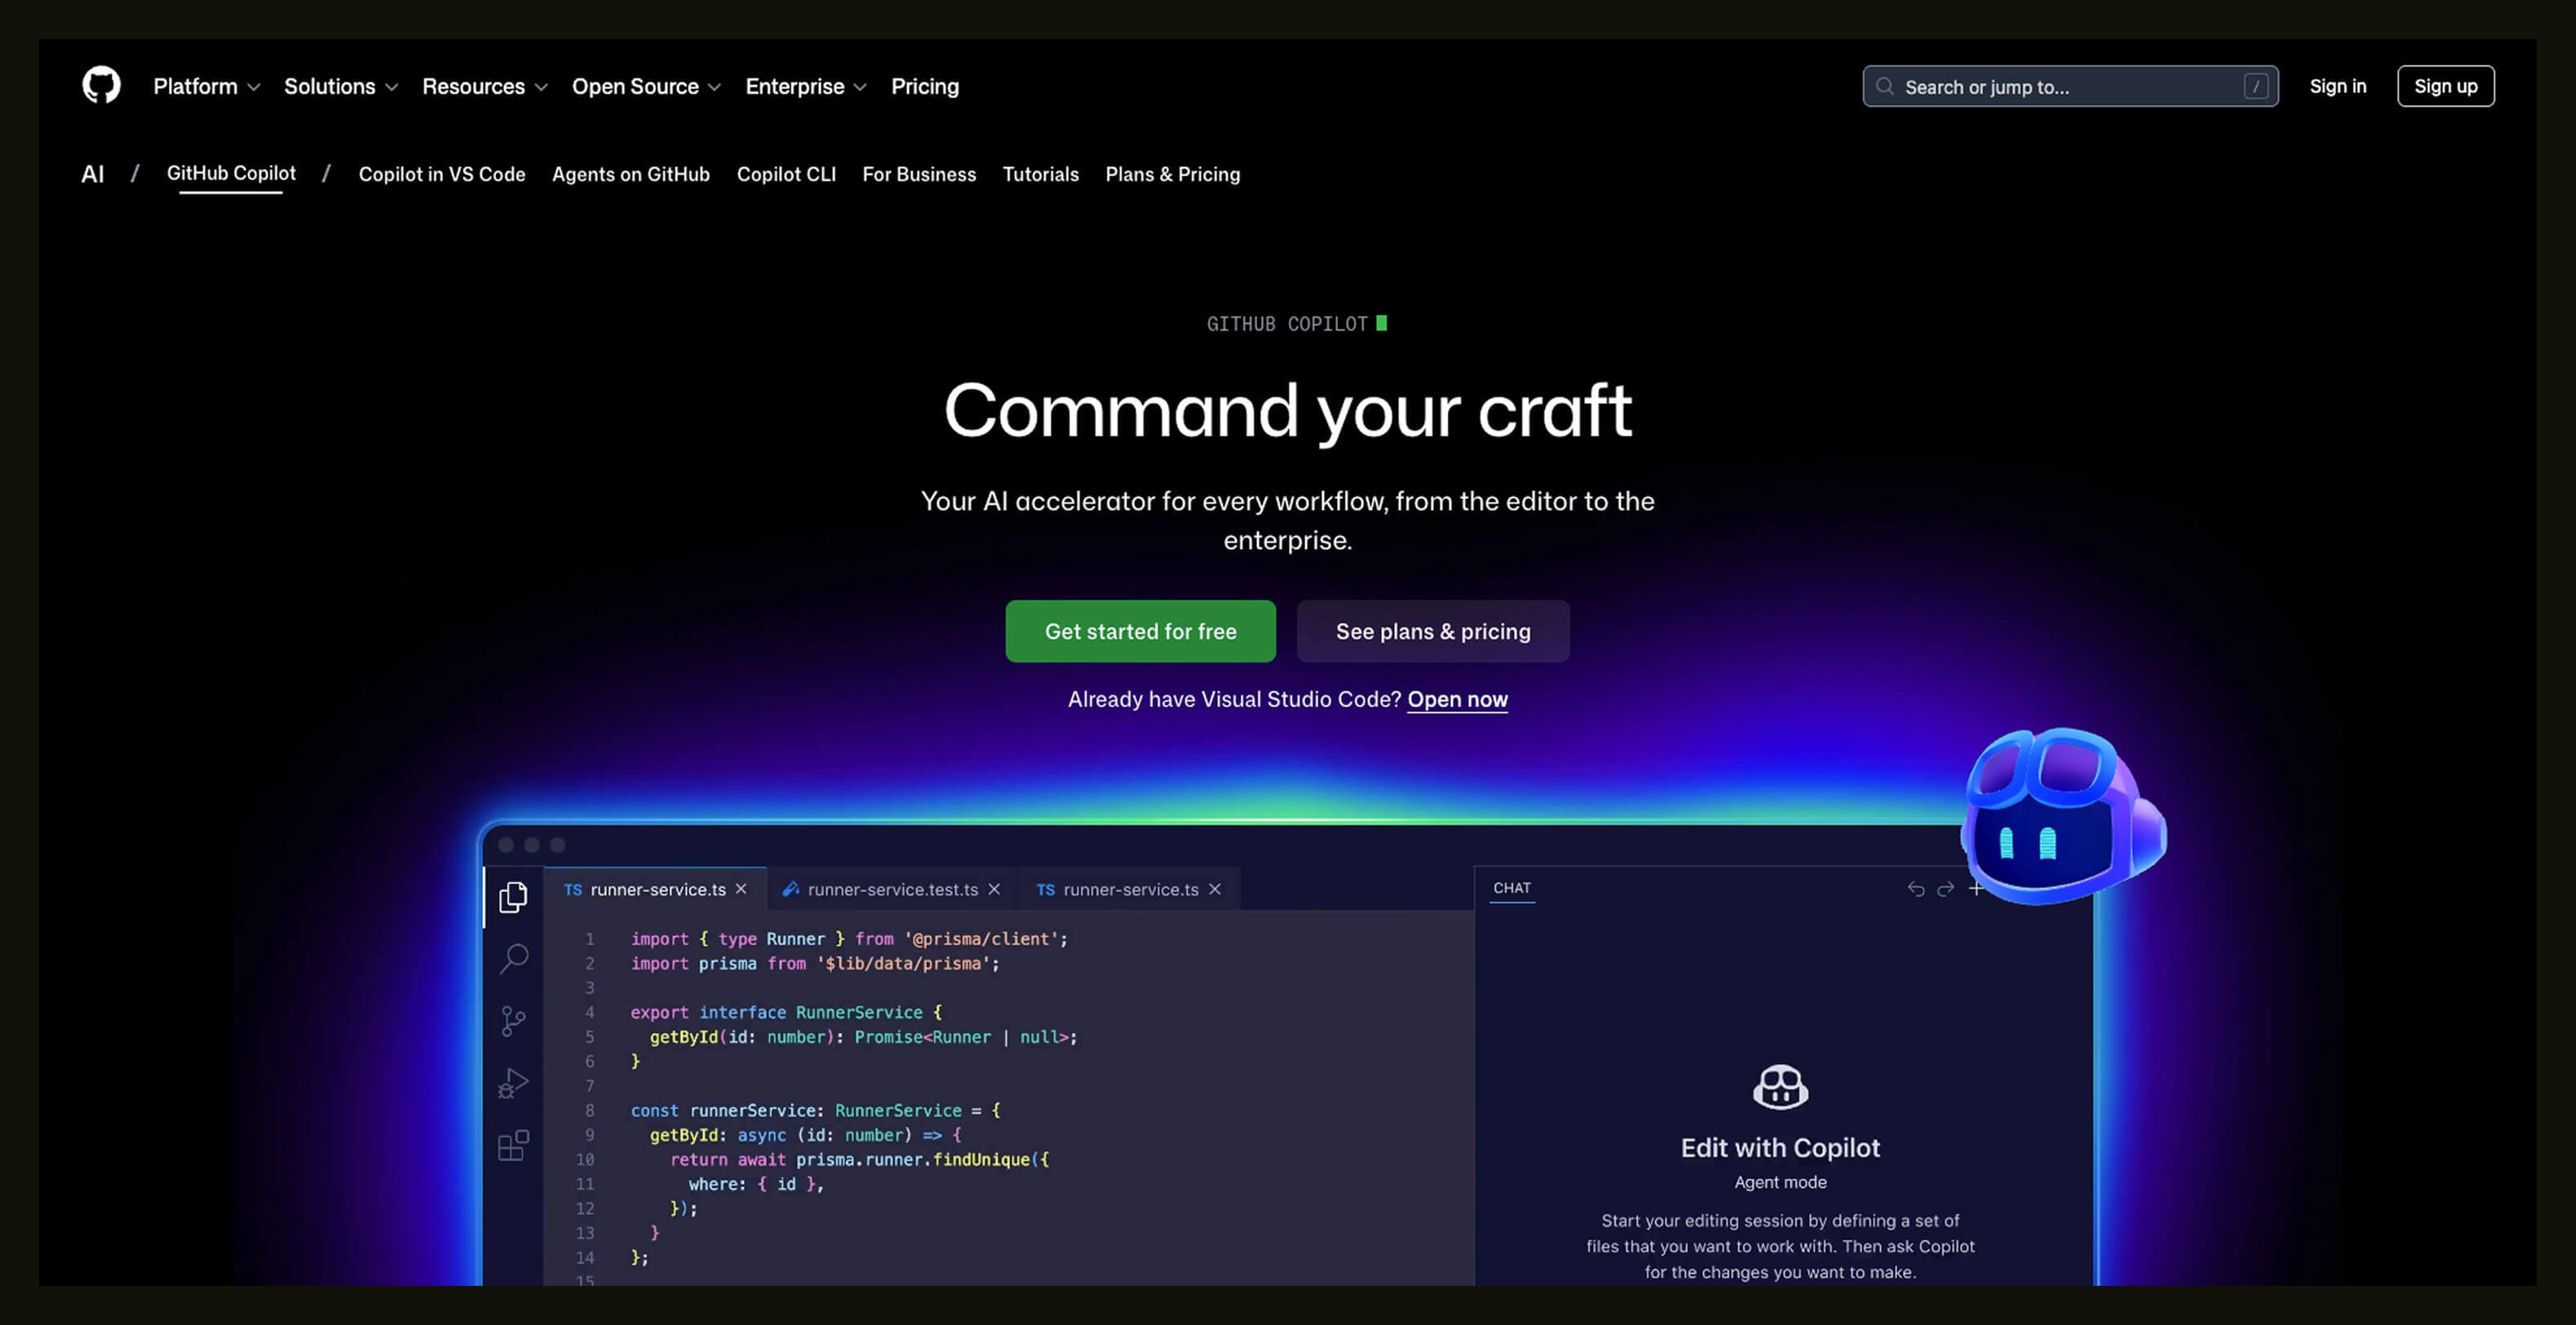The height and width of the screenshot is (1325, 2576).
Task: Click the undo arrow in Chat panel
Action: tap(1915, 889)
